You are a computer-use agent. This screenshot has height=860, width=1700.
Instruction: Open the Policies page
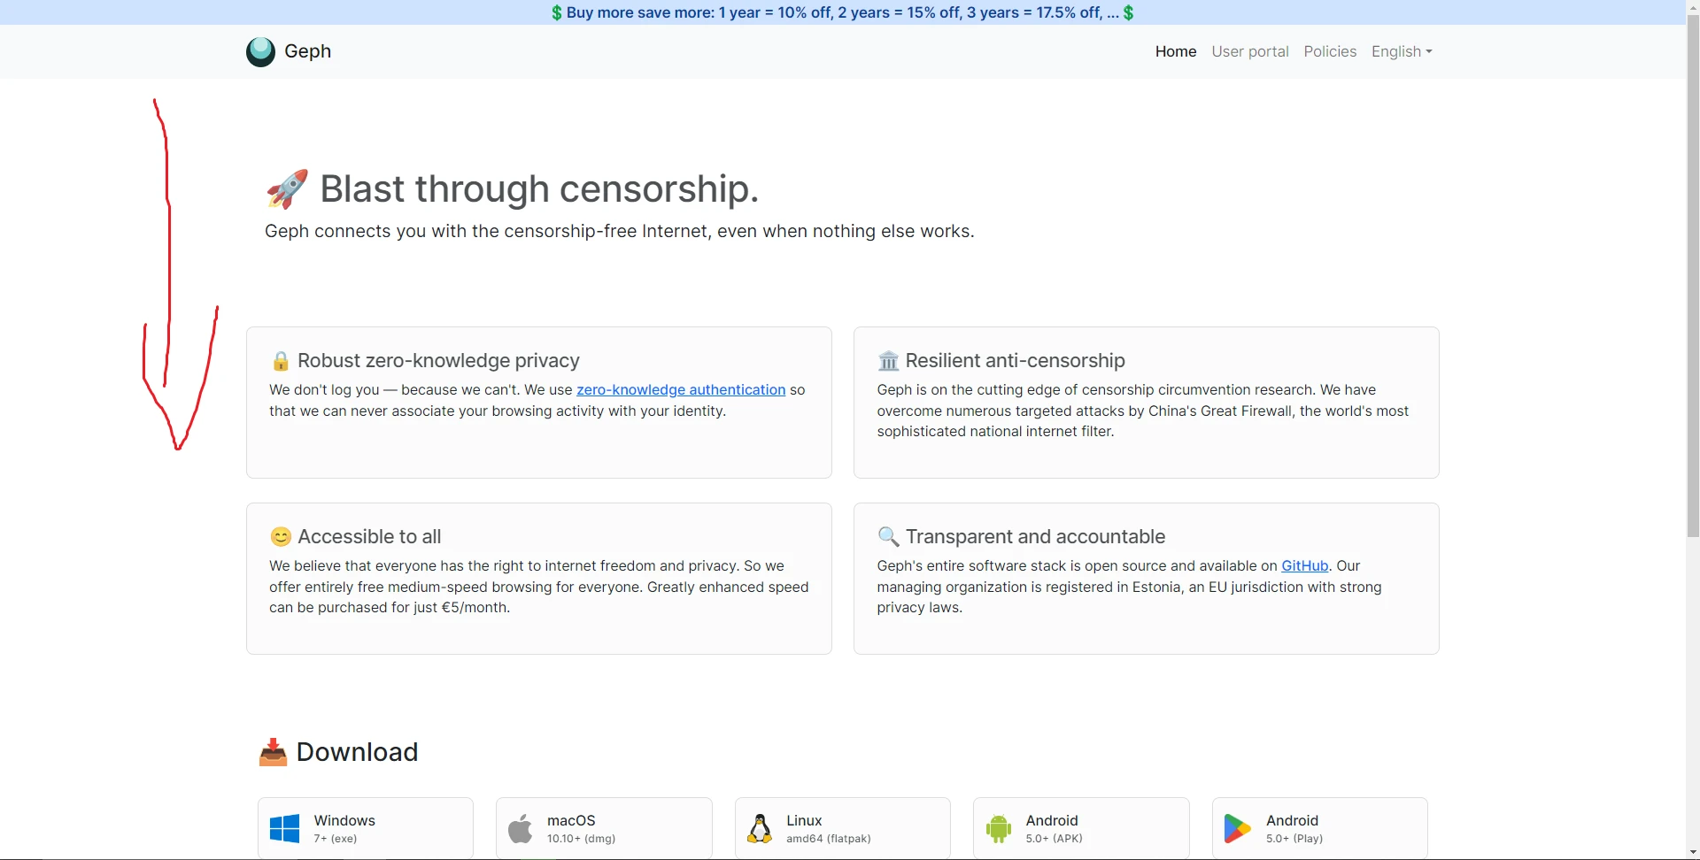coord(1329,51)
